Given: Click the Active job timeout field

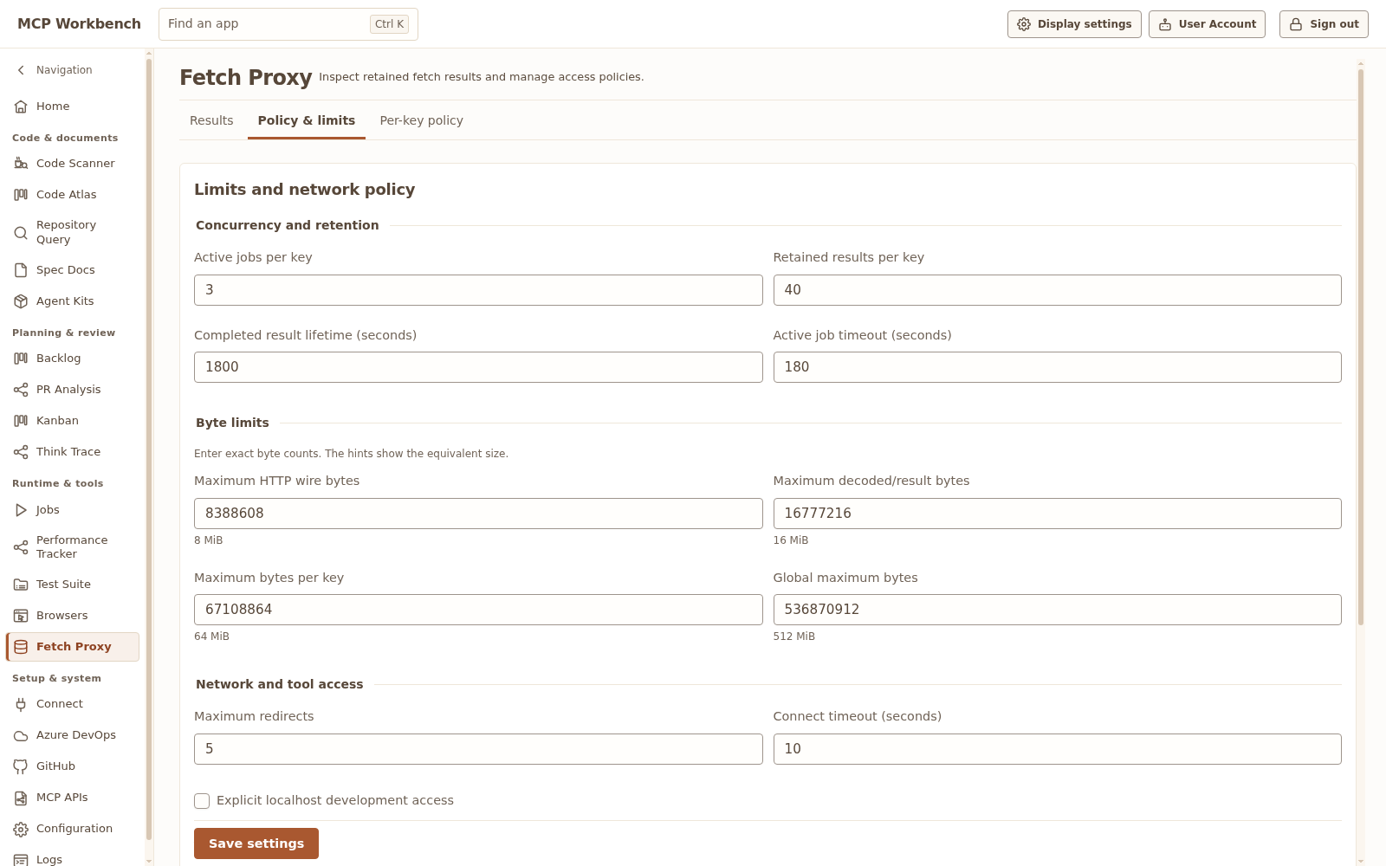Looking at the screenshot, I should point(1057,367).
